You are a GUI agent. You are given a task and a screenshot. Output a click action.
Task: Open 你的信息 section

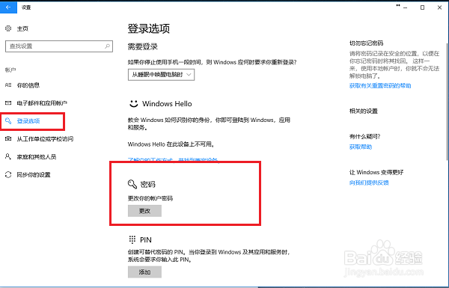pos(28,85)
